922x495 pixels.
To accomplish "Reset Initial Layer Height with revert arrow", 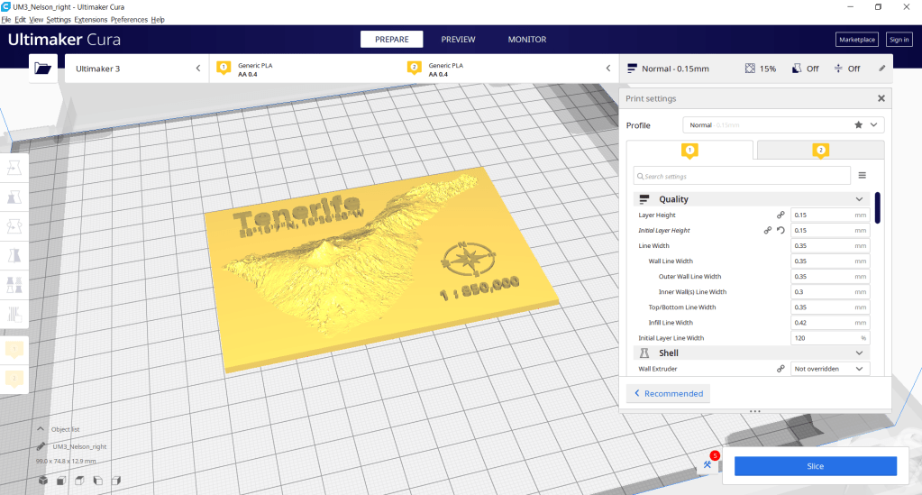I will 781,230.
